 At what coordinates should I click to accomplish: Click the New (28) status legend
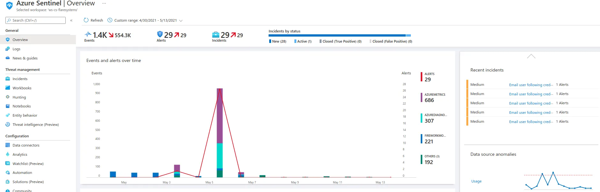pos(278,41)
